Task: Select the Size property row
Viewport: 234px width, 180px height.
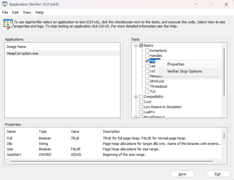Action: coord(113,149)
